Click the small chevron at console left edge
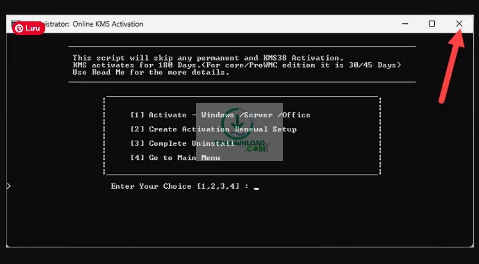Viewport: 479px width, 264px height. pos(9,186)
